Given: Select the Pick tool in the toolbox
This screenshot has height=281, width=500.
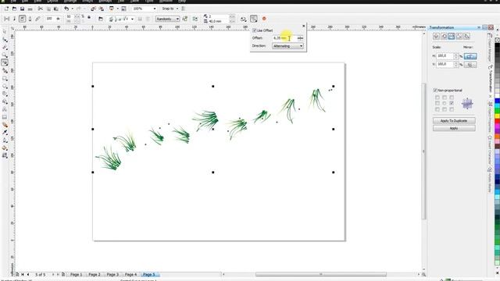Looking at the screenshot, I should pos(5,32).
